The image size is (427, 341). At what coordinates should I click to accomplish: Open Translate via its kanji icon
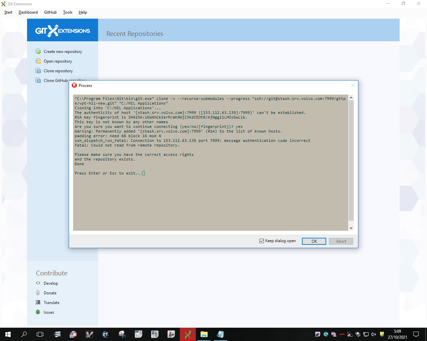(38, 302)
